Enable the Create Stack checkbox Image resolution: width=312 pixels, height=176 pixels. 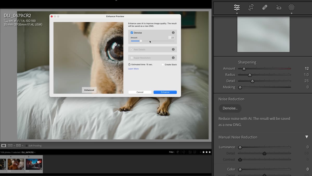(163, 64)
